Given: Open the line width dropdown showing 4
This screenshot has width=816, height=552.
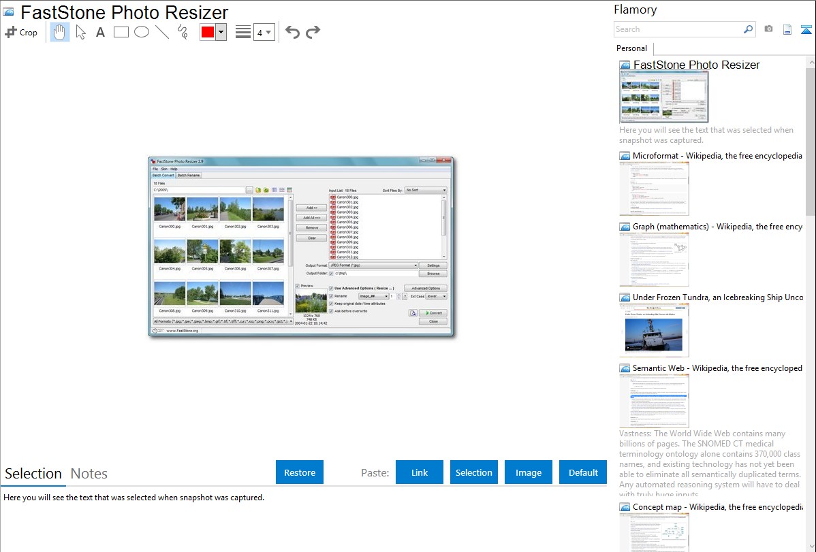Looking at the screenshot, I should click(264, 32).
